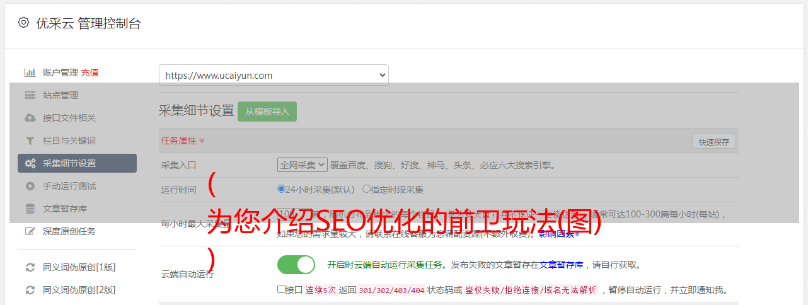Open 手动运行测试 page
Image resolution: width=808 pixels, height=305 pixels.
tap(69, 186)
